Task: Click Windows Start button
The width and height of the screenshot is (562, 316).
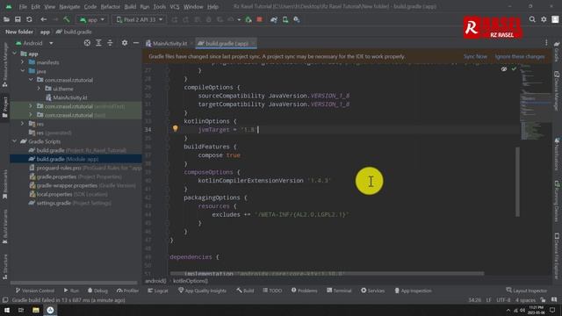Action: click(x=7, y=310)
